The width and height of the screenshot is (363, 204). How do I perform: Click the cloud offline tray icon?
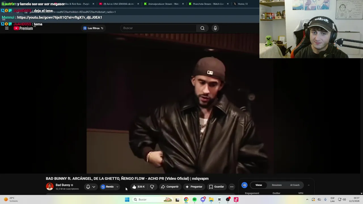319,199
